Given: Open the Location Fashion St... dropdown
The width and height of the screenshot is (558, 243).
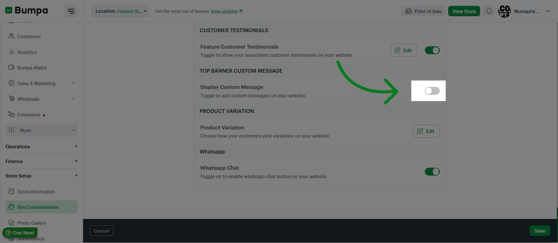Looking at the screenshot, I should (x=120, y=11).
